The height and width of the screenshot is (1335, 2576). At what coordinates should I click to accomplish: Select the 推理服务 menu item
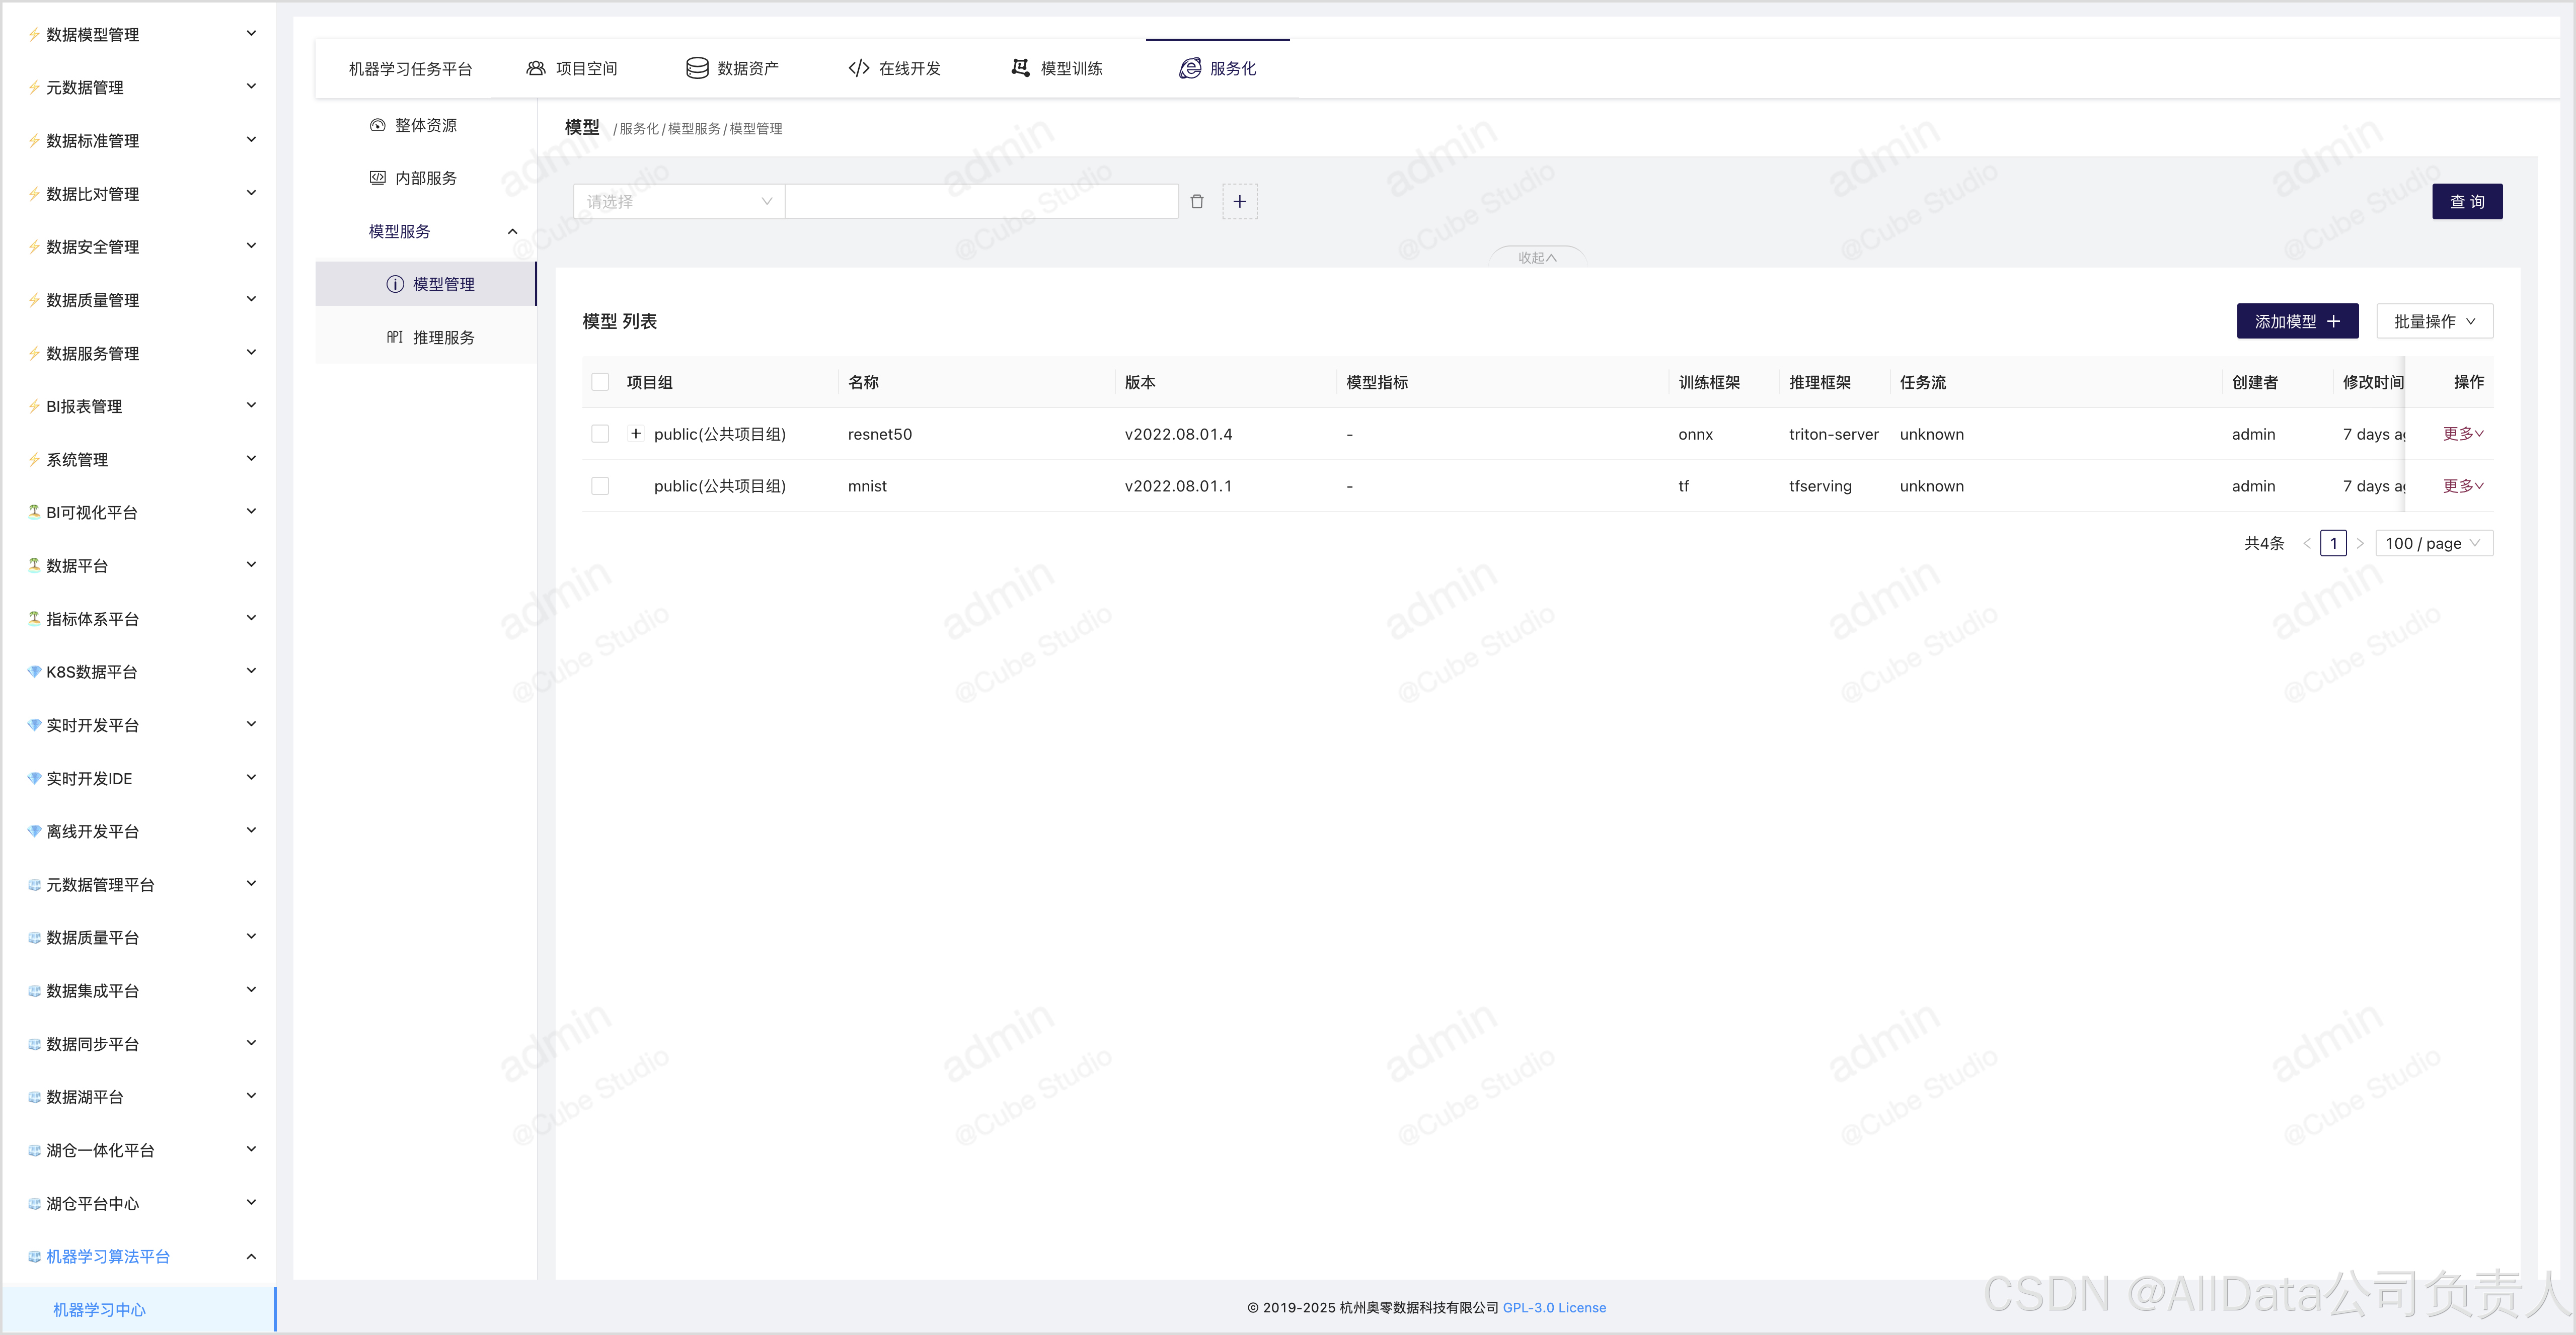426,338
